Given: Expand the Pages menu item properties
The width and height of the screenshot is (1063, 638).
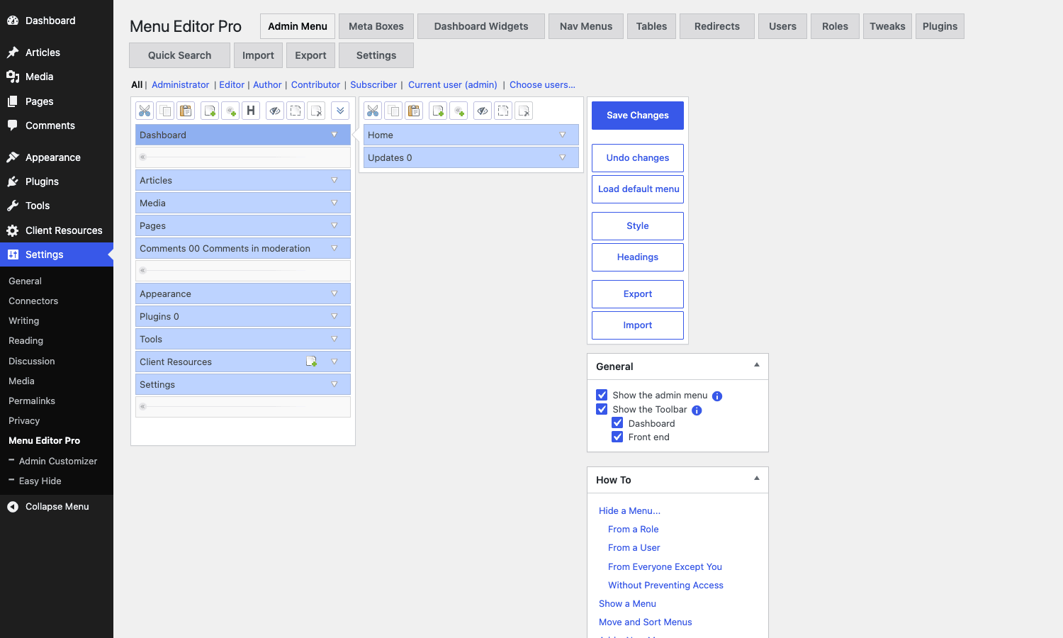Looking at the screenshot, I should [x=334, y=225].
